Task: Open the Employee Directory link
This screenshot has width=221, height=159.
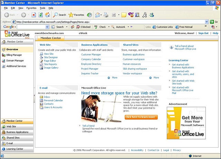Action: (x=91, y=64)
